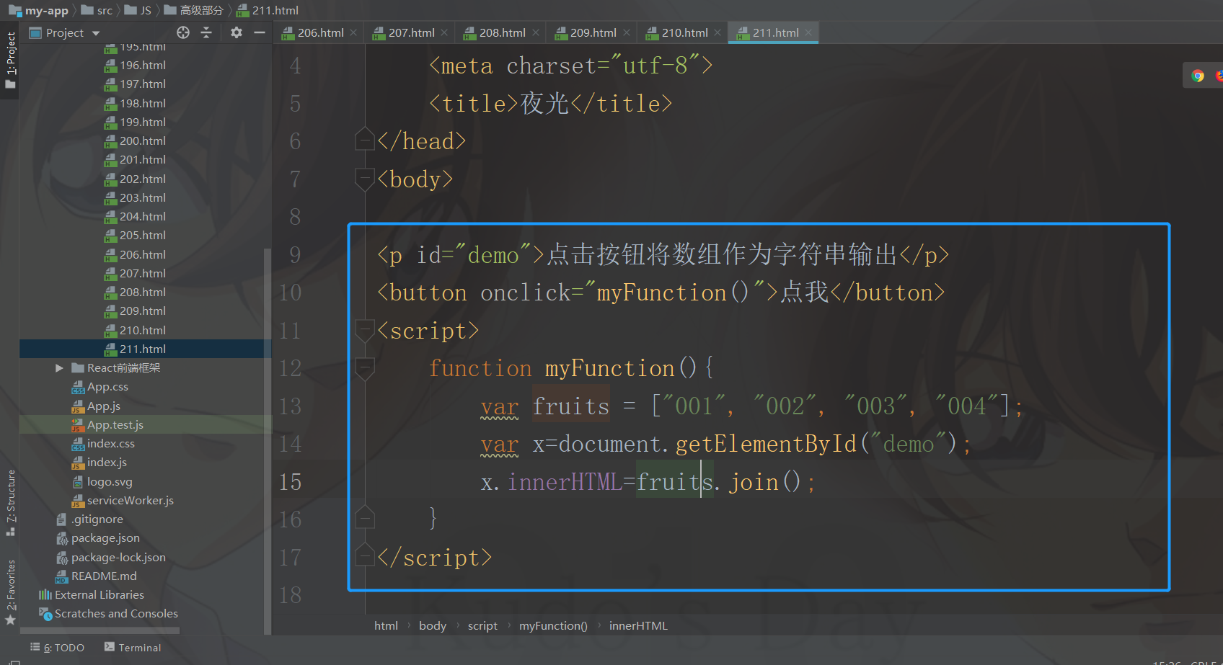This screenshot has width=1223, height=665.
Task: Open the 1: Project side tab
Action: [x=10, y=61]
